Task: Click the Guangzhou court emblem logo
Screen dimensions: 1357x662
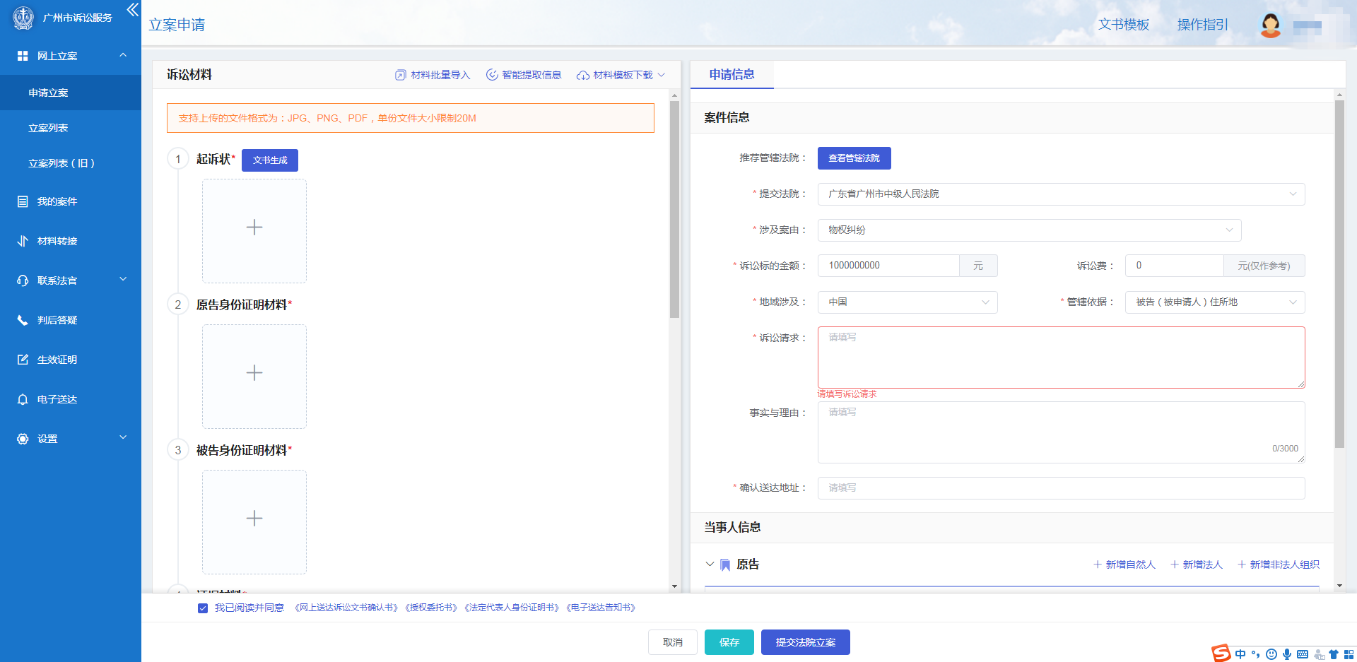Action: coord(23,18)
